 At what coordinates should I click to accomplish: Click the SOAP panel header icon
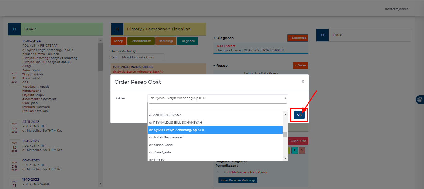(x=14, y=29)
